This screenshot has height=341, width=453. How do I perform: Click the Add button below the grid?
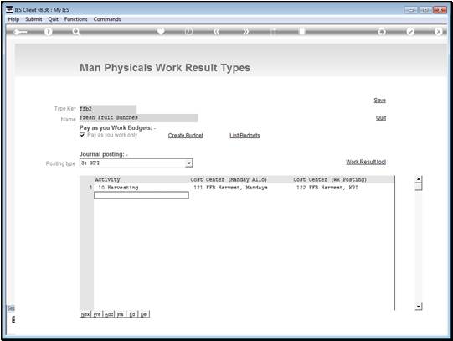coord(109,314)
